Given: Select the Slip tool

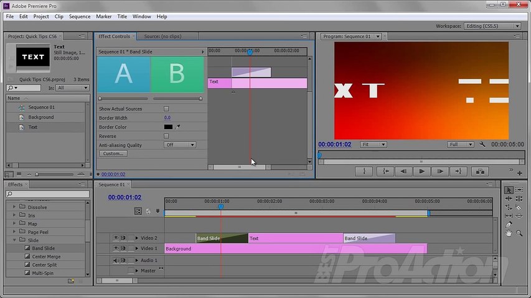Looking at the screenshot, I should click(x=509, y=215).
